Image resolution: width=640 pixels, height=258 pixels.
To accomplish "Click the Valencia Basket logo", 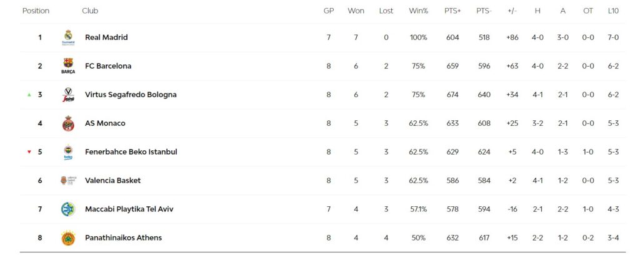I will pyautogui.click(x=68, y=181).
